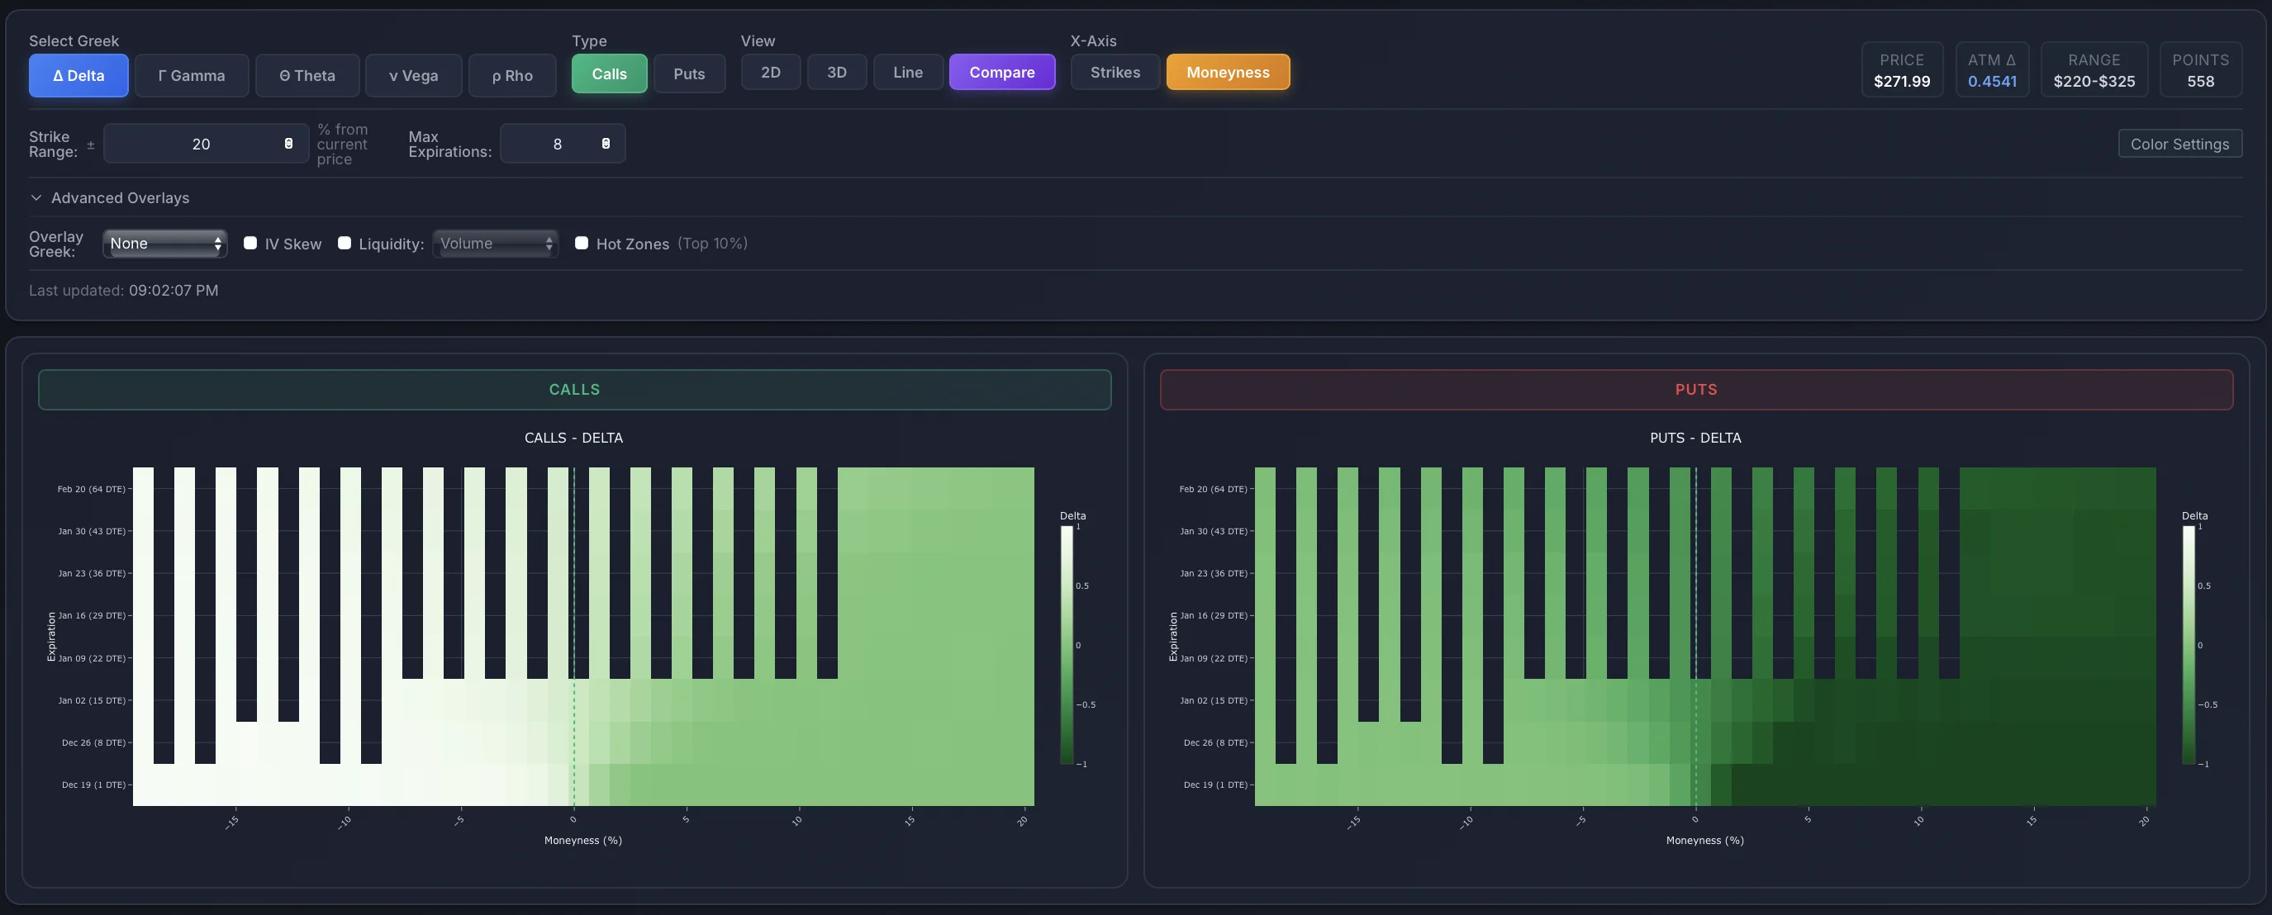
Task: Select the Θ Theta greek button
Action: pos(307,75)
